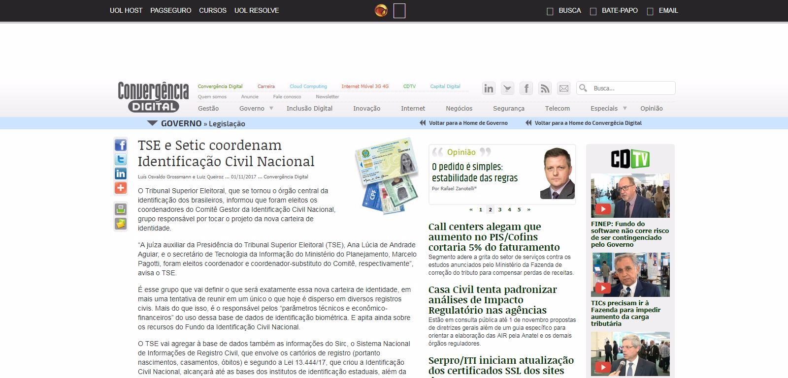Open opinion article 'O pedido é simples'
788x378 pixels.
475,173
